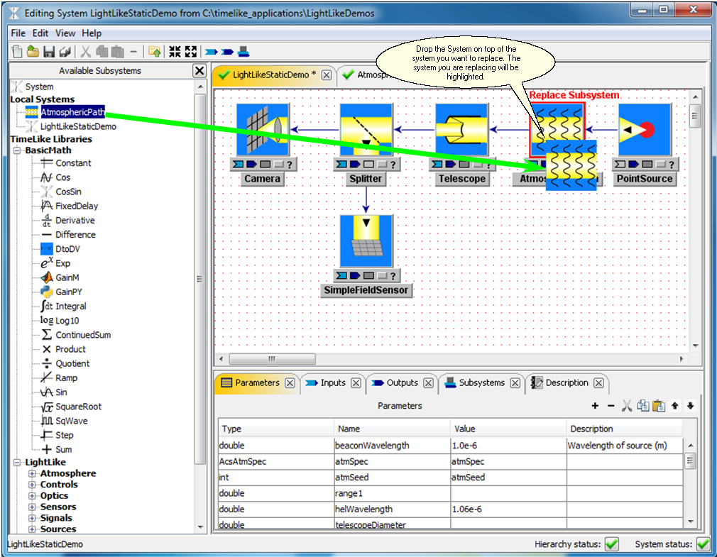717x557 pixels.
Task: Select the GainPY subsystem
Action: tap(69, 292)
